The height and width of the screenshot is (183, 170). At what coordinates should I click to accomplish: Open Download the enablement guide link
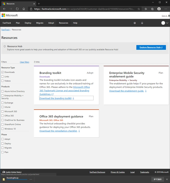point(126,91)
